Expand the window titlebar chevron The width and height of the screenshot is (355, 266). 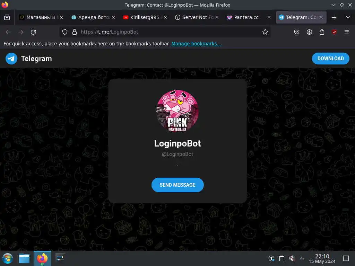pyautogui.click(x=333, y=5)
